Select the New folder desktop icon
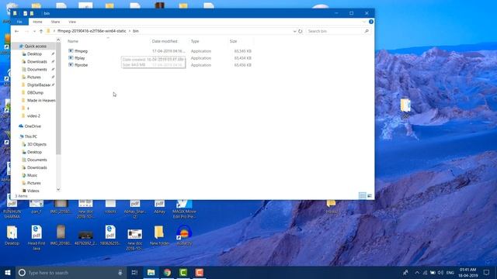This screenshot has width=497, height=279. [159, 236]
